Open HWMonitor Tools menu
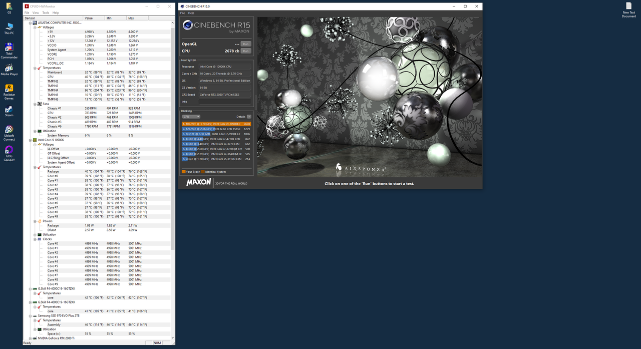641x349 pixels. (46, 13)
